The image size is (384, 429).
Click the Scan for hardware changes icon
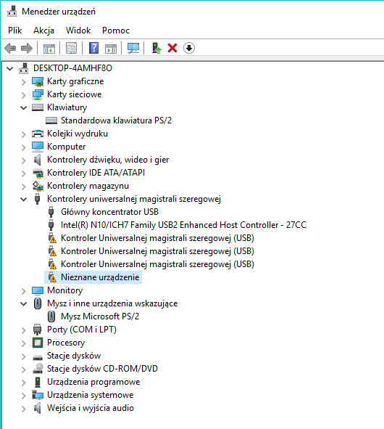(133, 48)
